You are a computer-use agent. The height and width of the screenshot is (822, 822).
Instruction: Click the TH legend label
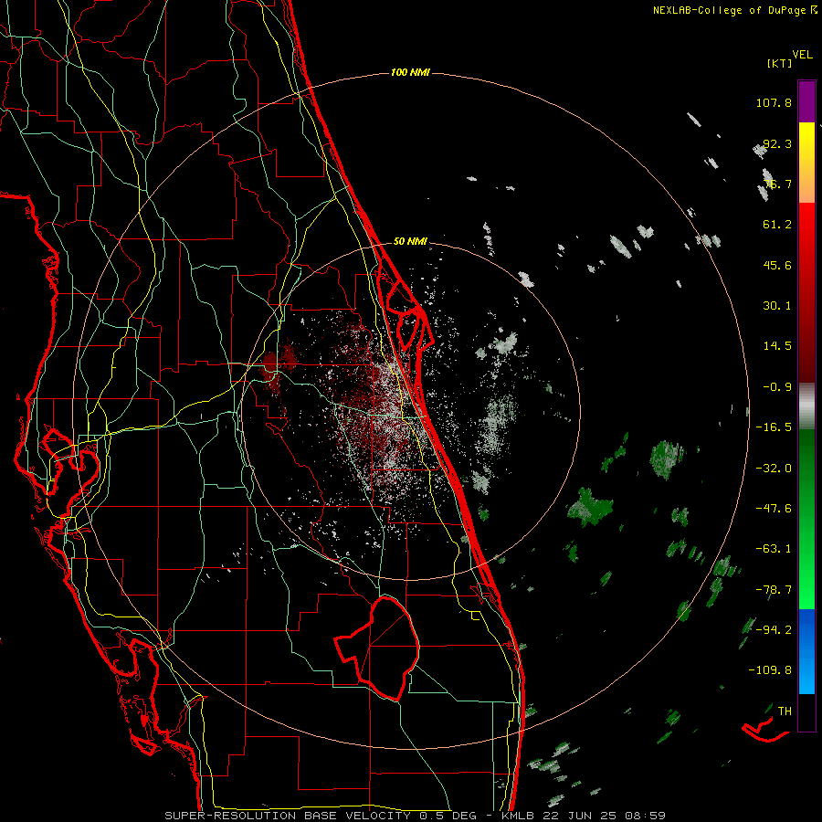tap(785, 711)
